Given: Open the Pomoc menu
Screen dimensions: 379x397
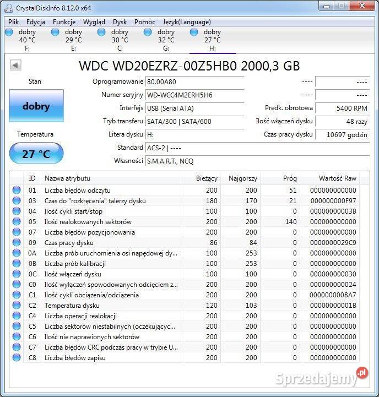Looking at the screenshot, I should coord(145,22).
